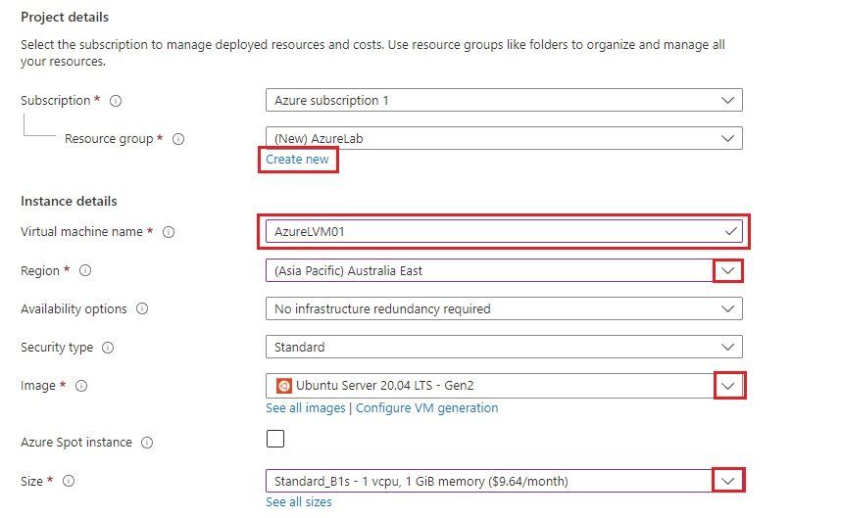Click the Instance details heading
The height and width of the screenshot is (518, 841).
(x=69, y=202)
